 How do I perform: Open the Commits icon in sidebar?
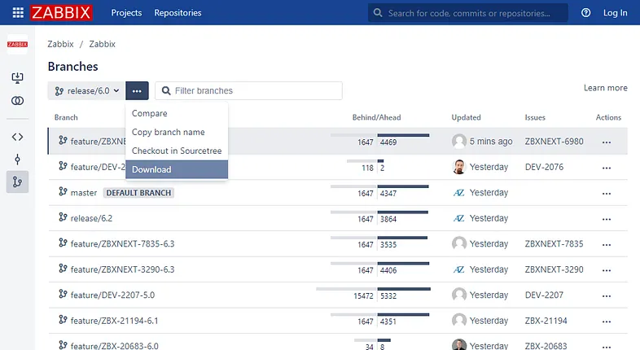click(x=18, y=160)
